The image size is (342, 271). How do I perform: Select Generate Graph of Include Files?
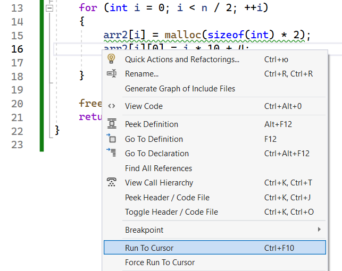tap(180, 88)
